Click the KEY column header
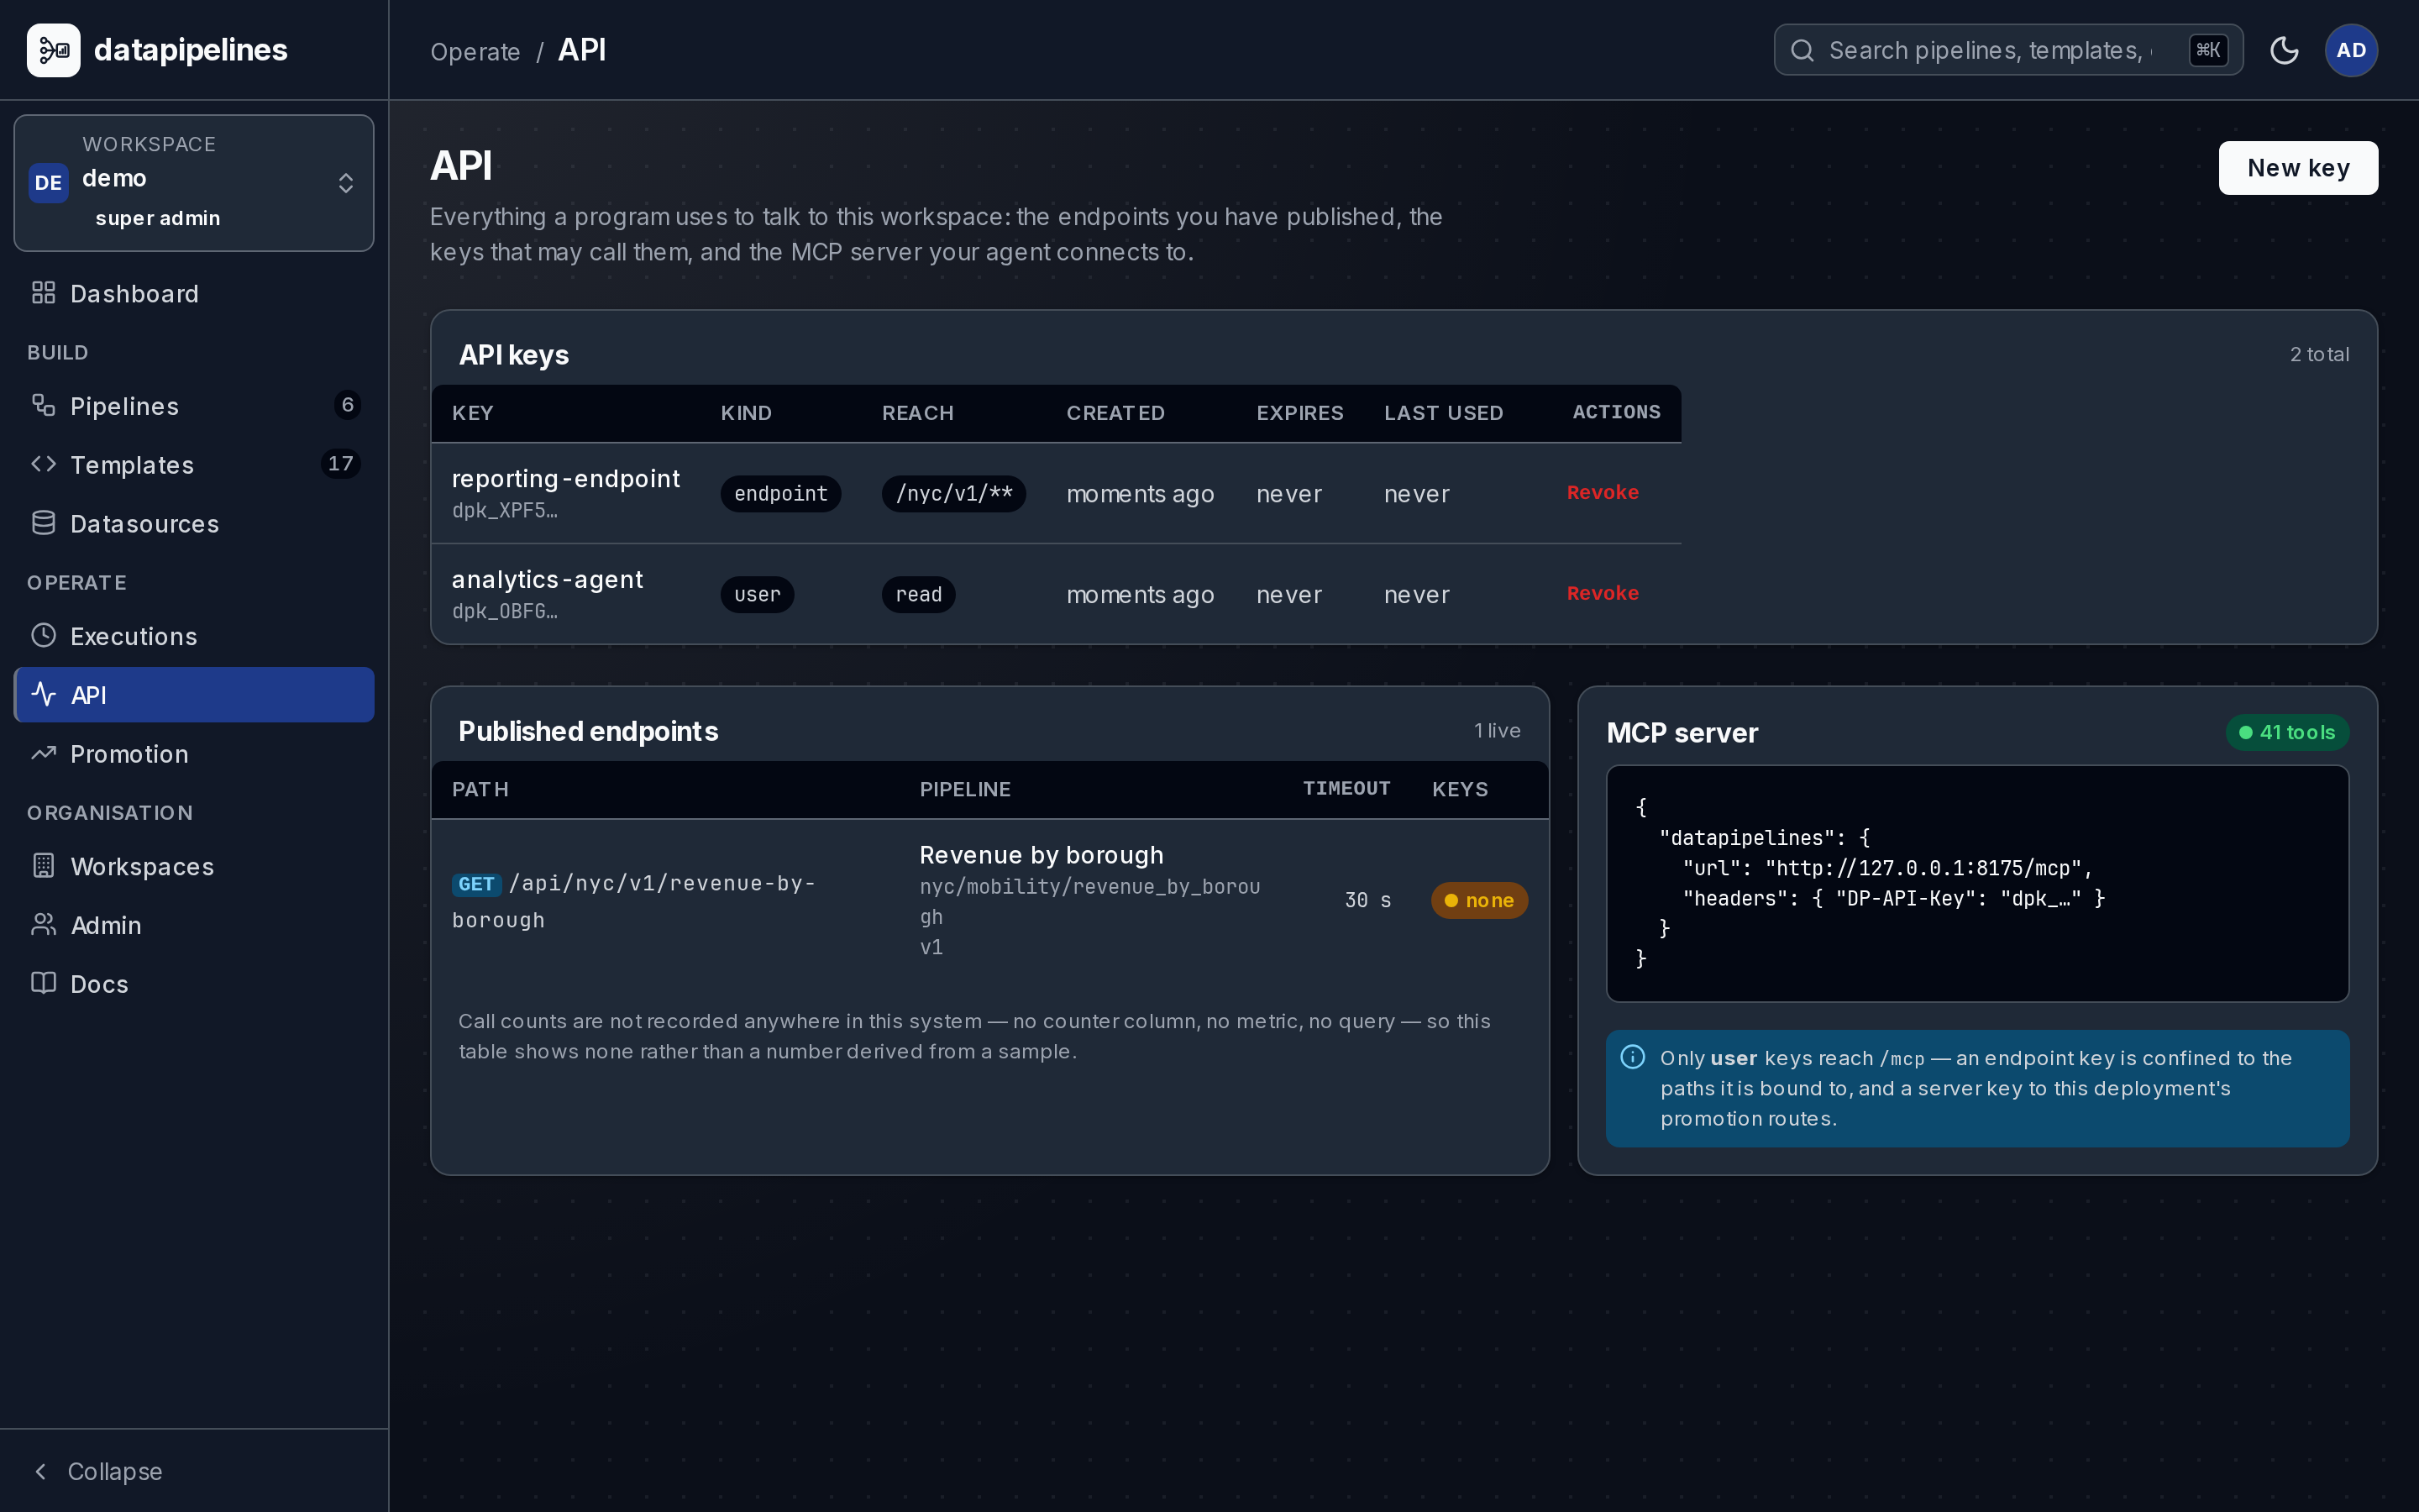 coord(473,413)
